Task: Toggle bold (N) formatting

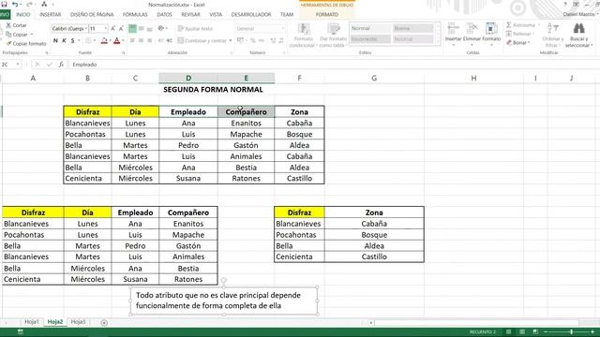Action: coord(55,40)
